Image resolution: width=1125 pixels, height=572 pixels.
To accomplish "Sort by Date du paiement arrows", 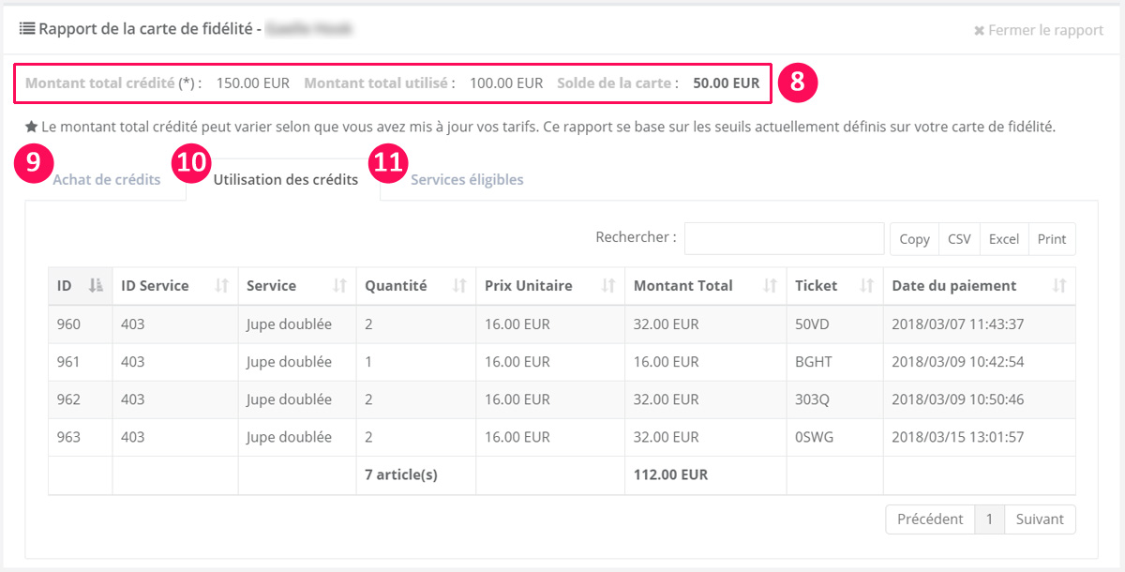I will (1059, 286).
